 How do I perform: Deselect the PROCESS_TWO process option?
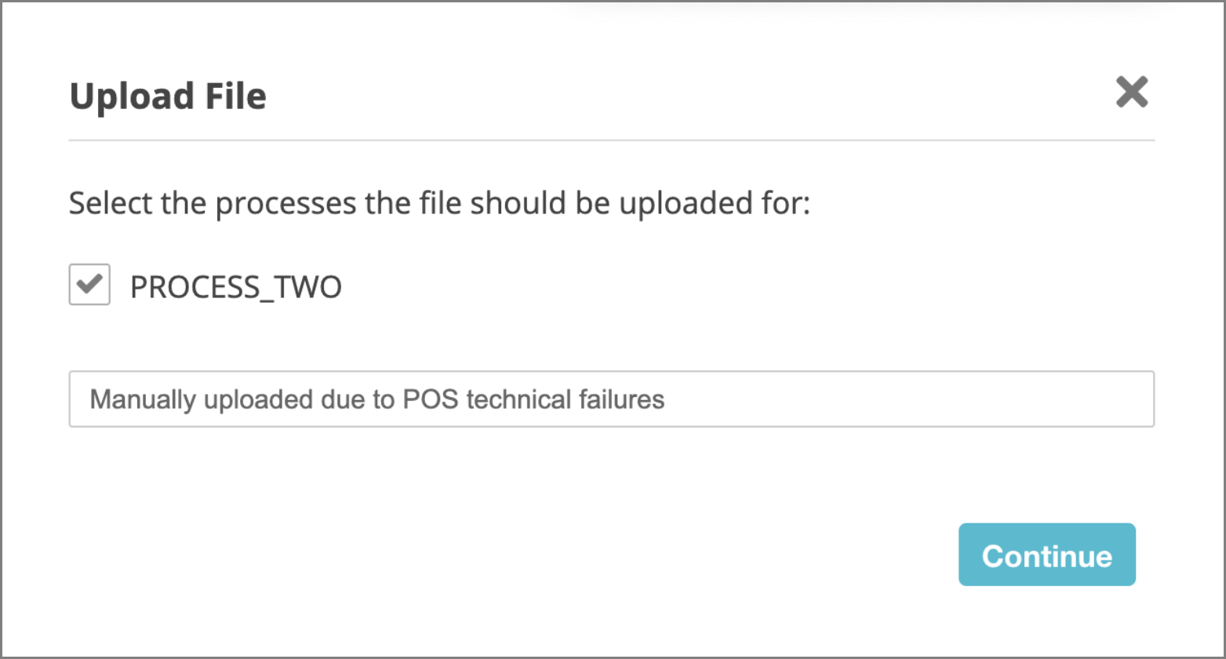[x=89, y=284]
